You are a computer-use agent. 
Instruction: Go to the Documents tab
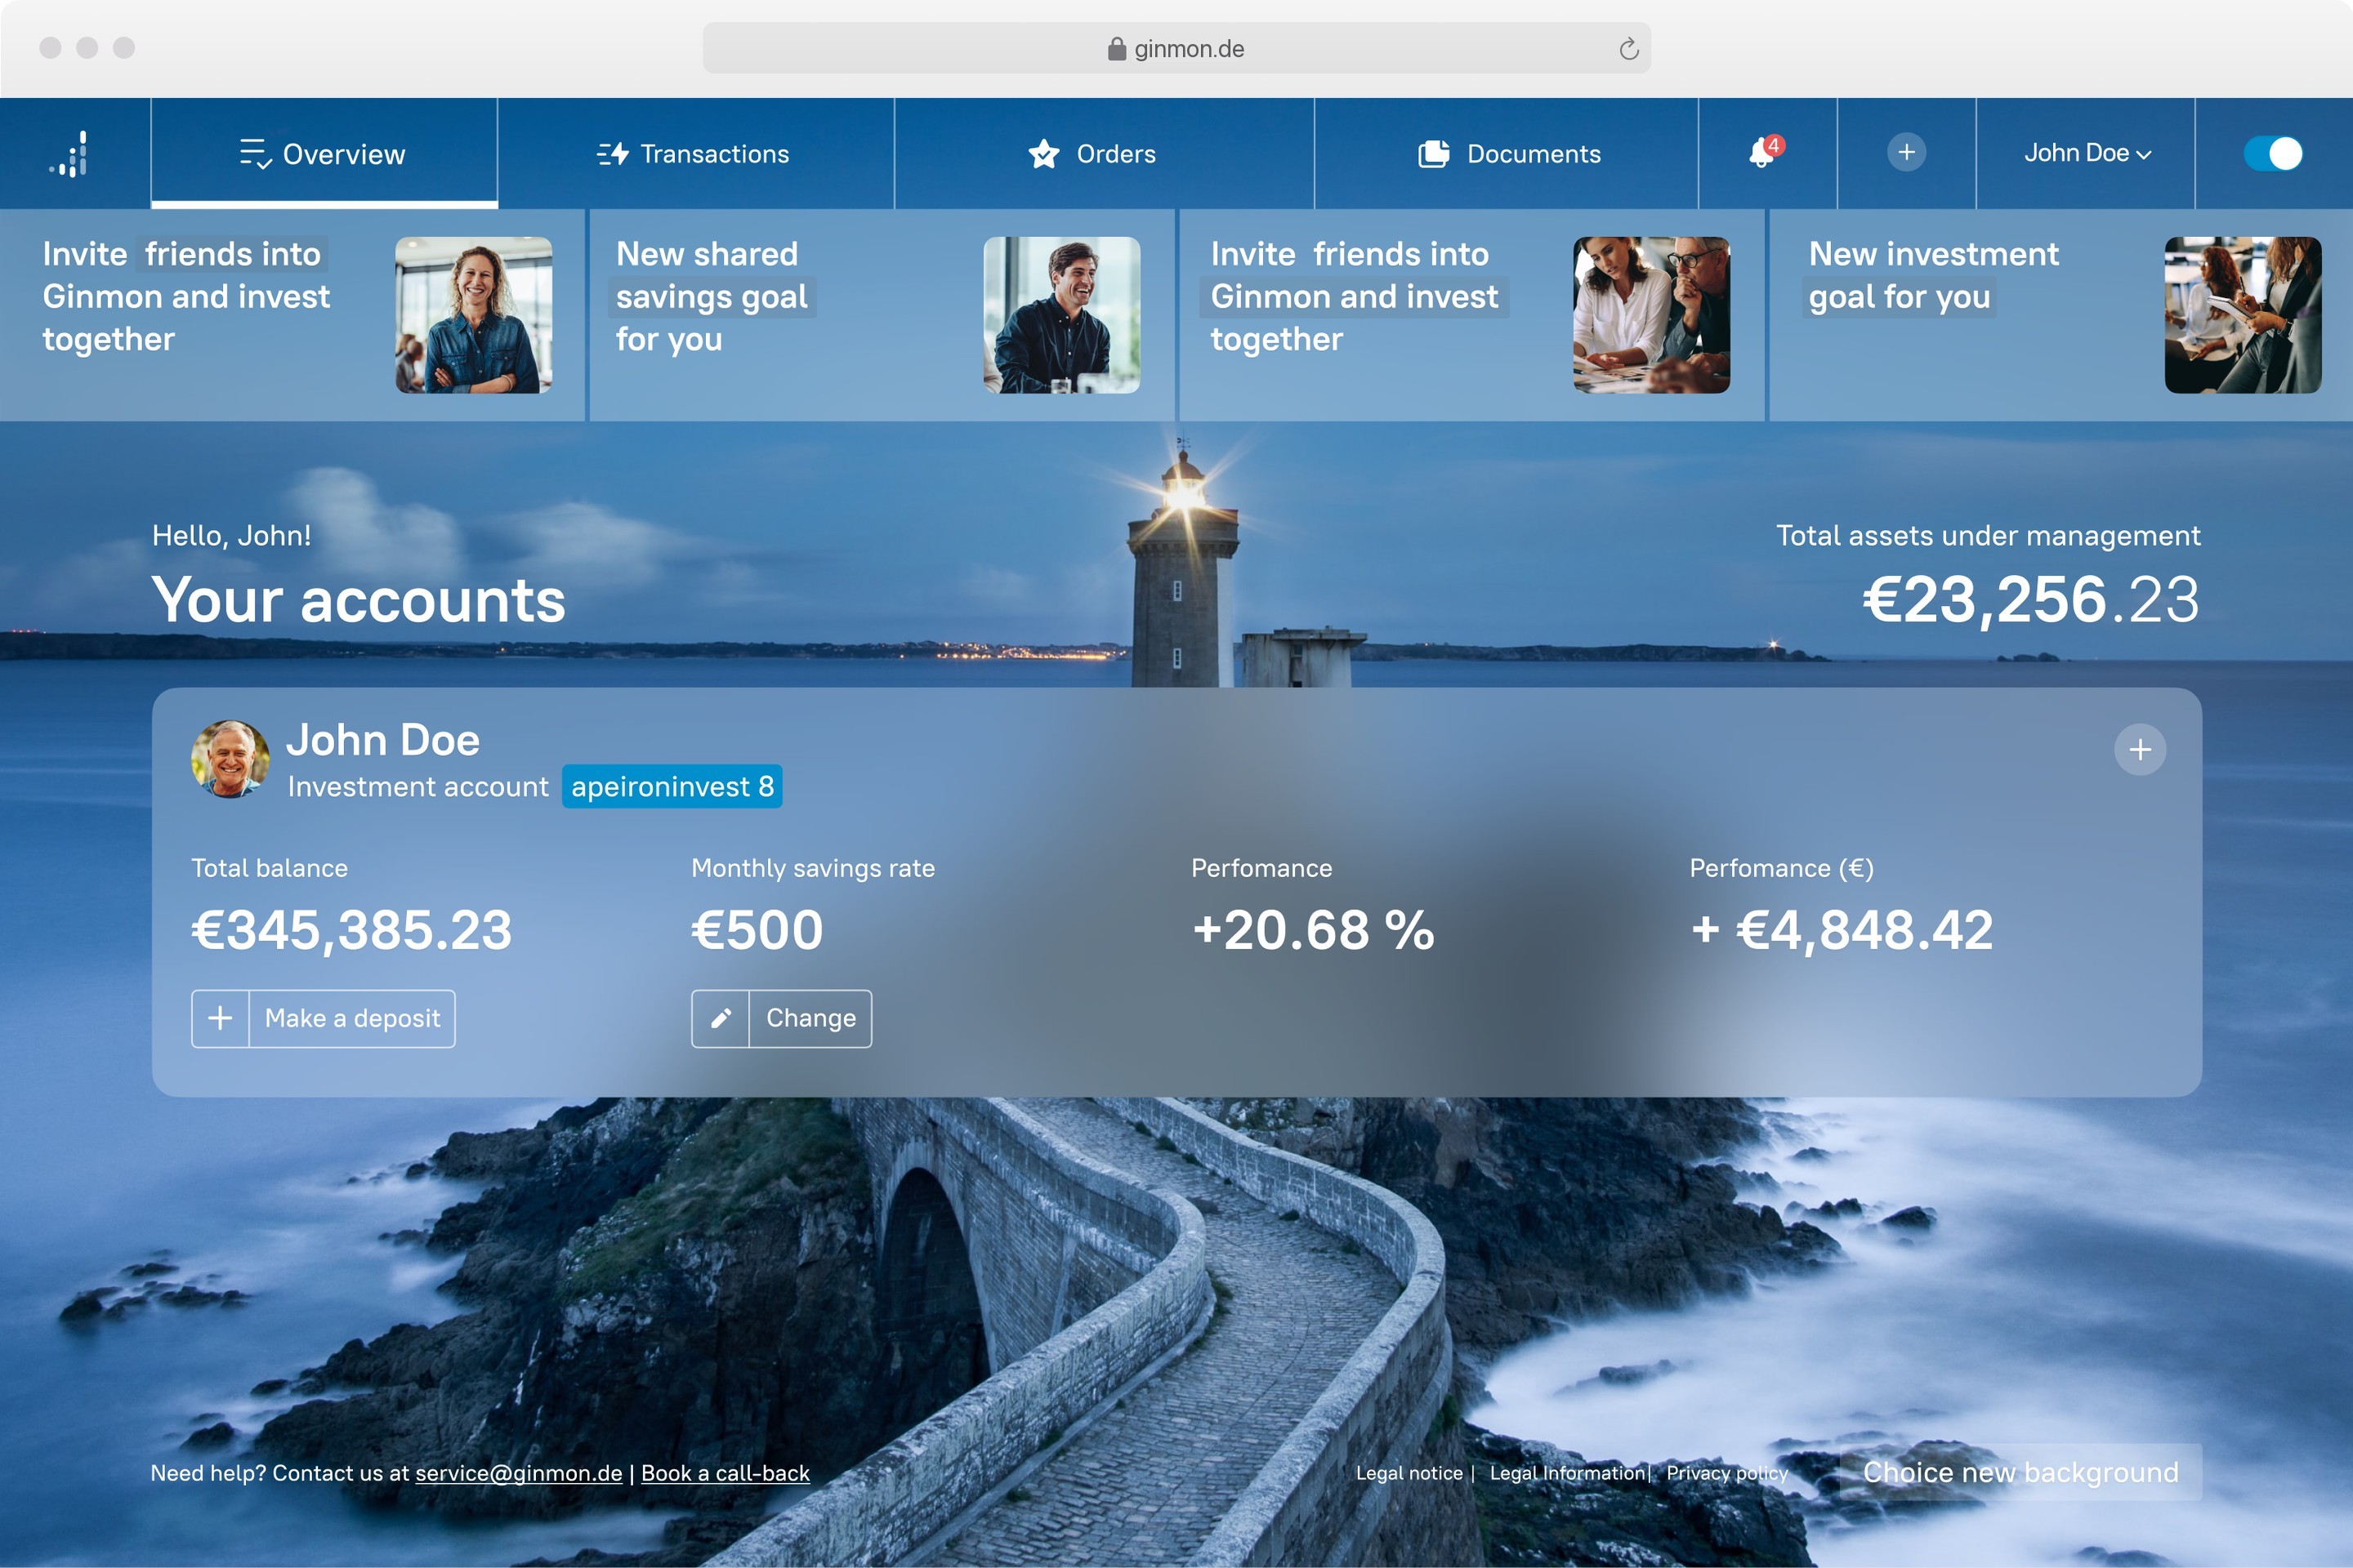tap(1510, 154)
